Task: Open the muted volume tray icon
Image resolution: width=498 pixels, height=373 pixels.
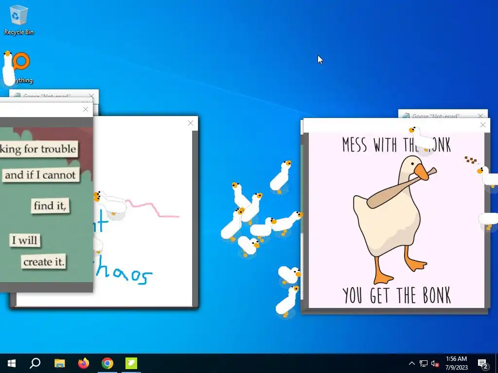Action: click(435, 363)
